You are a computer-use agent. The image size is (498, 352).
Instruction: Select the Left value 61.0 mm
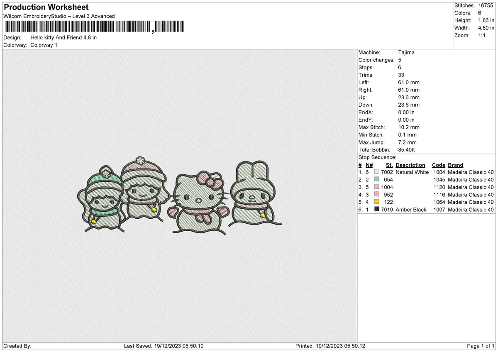409,83
